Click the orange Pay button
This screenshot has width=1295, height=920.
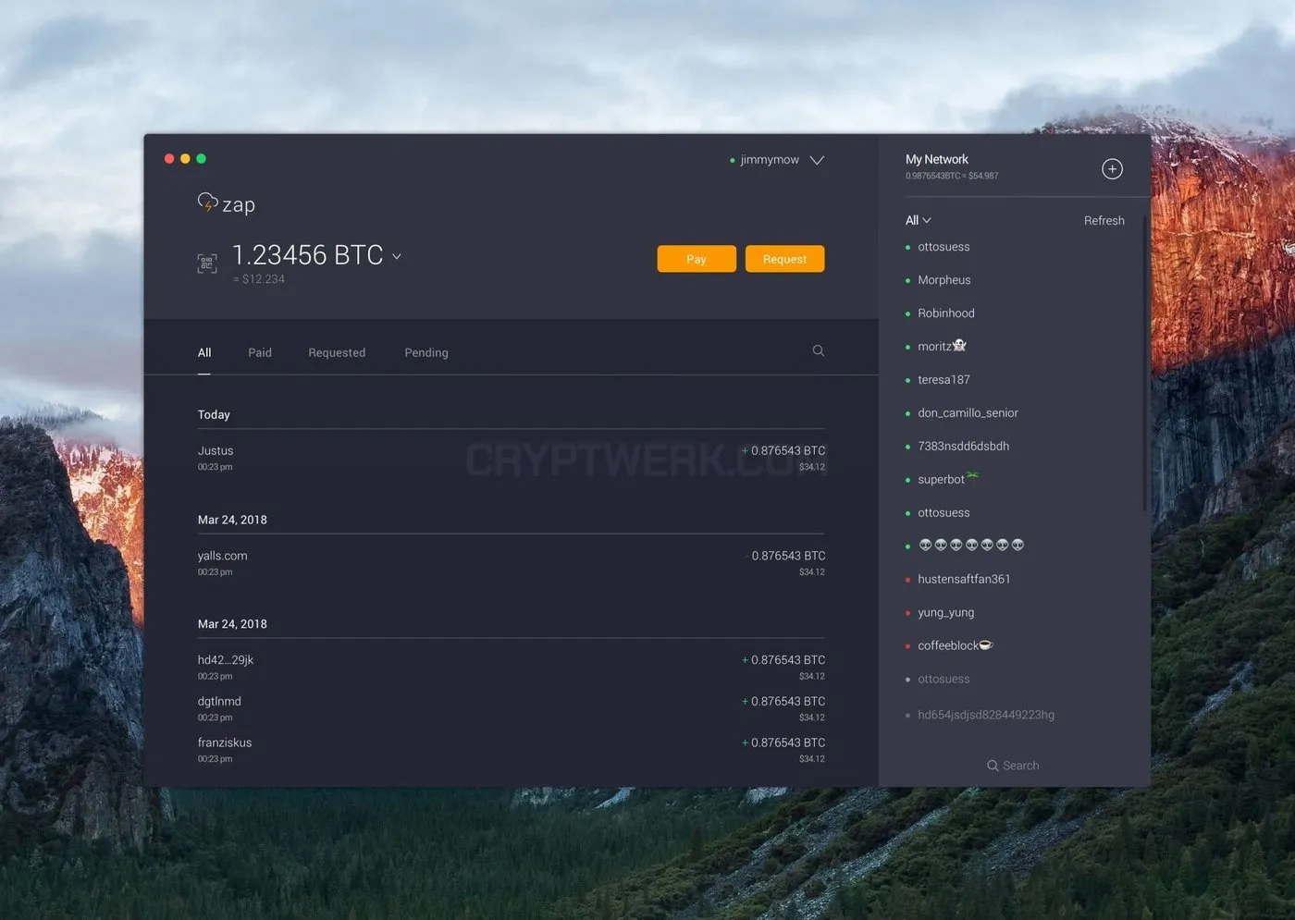coord(697,259)
